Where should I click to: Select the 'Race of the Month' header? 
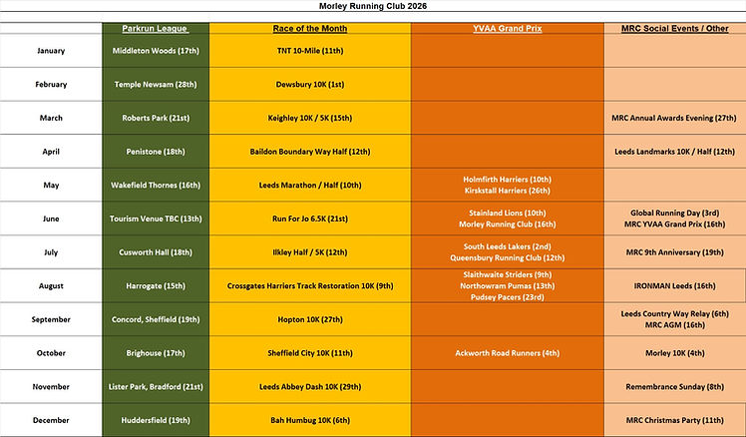310,29
